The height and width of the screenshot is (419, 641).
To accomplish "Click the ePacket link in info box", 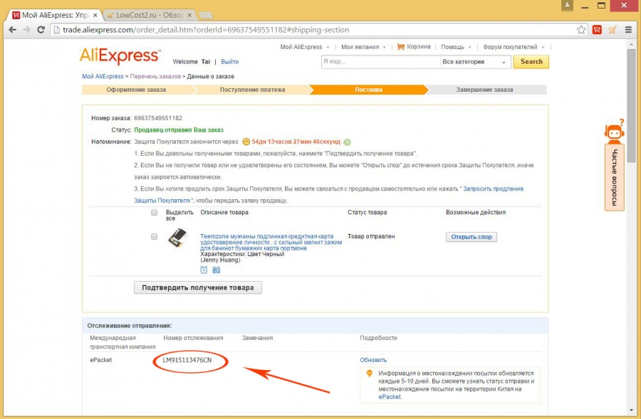I will [390, 396].
